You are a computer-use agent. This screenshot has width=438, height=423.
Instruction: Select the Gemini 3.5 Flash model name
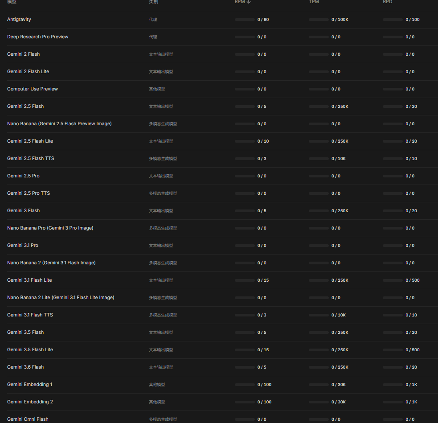tap(25, 332)
